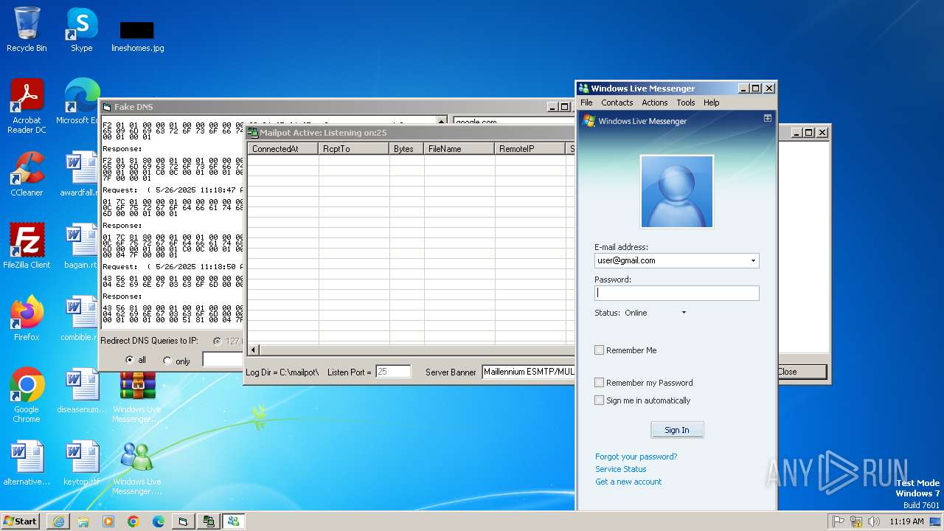Open the File menu in Messenger
Viewport: 944px width, 531px height.
(586, 103)
